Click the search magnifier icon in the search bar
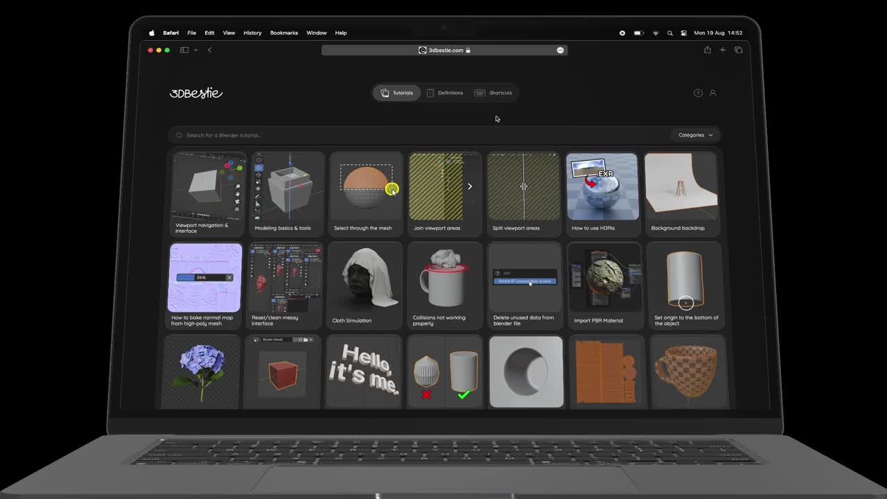 tap(179, 135)
